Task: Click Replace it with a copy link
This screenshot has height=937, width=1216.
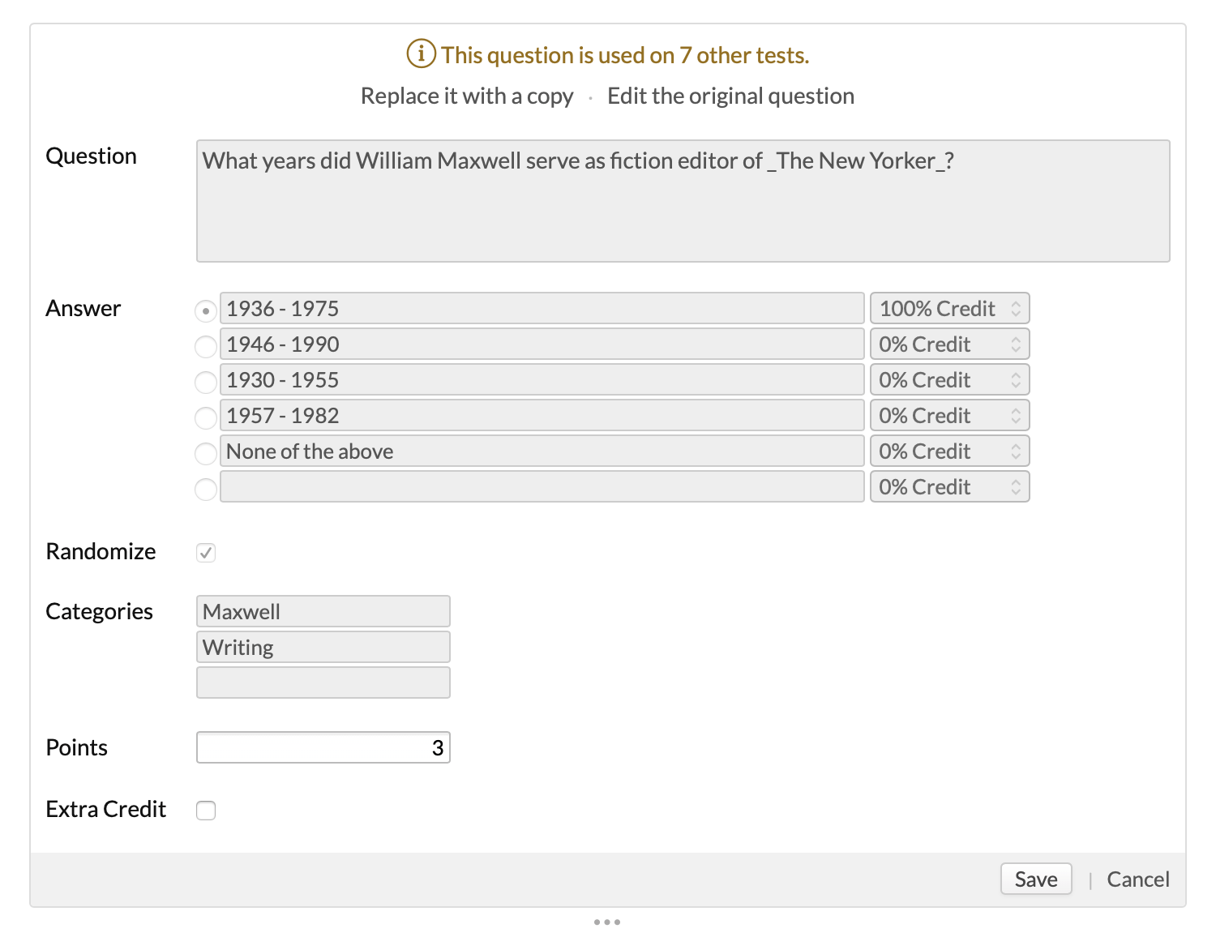Action: click(x=467, y=96)
